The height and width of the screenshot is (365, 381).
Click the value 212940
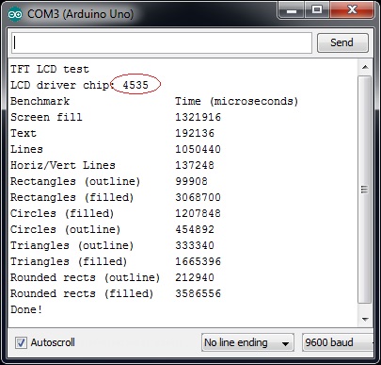195,277
